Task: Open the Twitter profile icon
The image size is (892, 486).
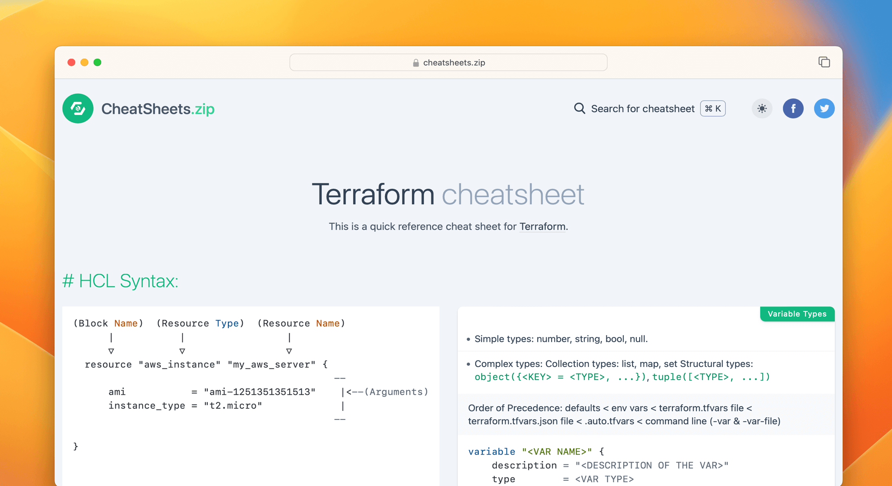Action: (x=824, y=109)
